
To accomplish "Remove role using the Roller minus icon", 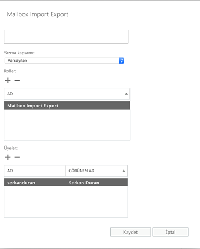I will 17,81.
